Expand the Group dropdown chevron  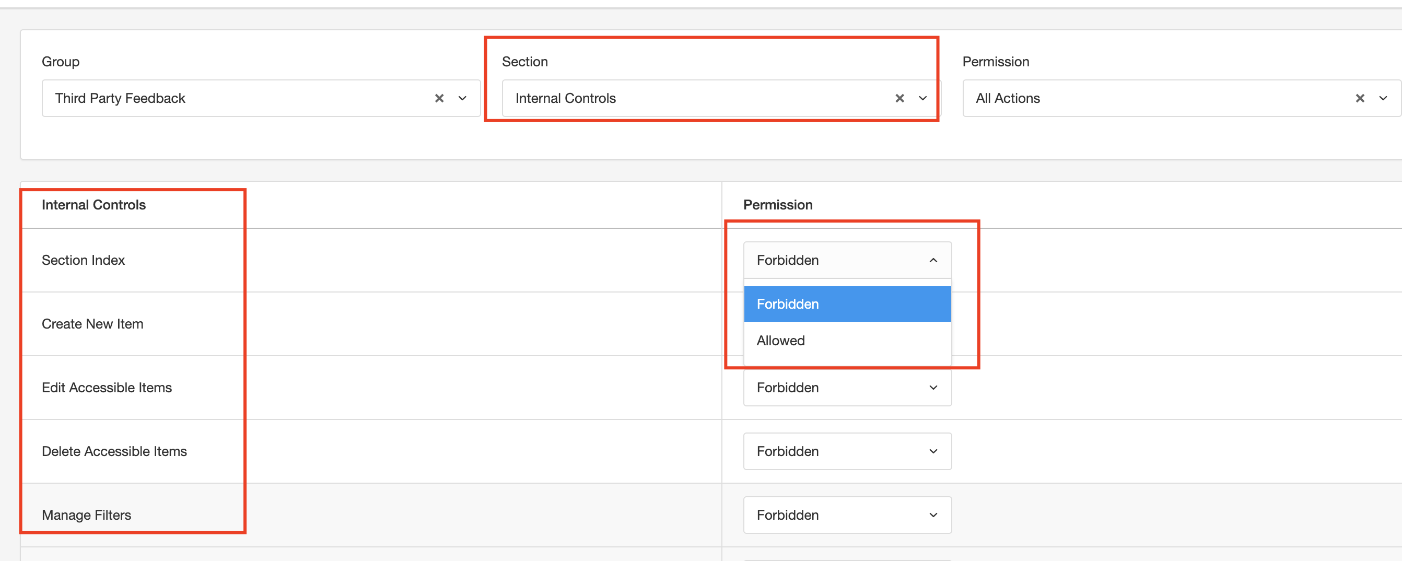[x=463, y=99]
